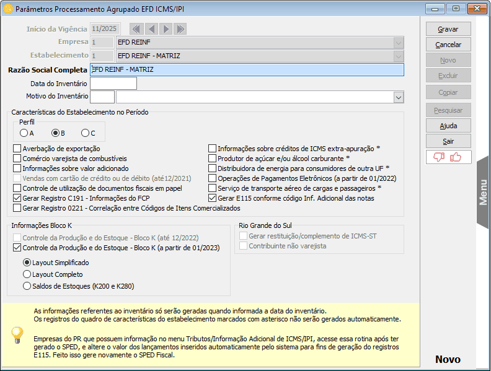Go to the first record navigation arrow

pyautogui.click(x=136, y=29)
